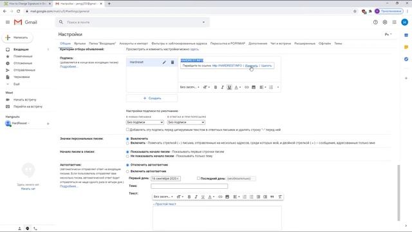Open the text size dropdown in autoresponder toolbar

coord(180,197)
